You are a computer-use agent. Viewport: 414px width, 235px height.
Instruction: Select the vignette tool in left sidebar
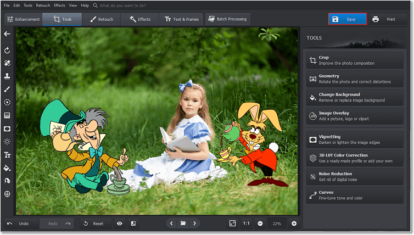pos(7,128)
